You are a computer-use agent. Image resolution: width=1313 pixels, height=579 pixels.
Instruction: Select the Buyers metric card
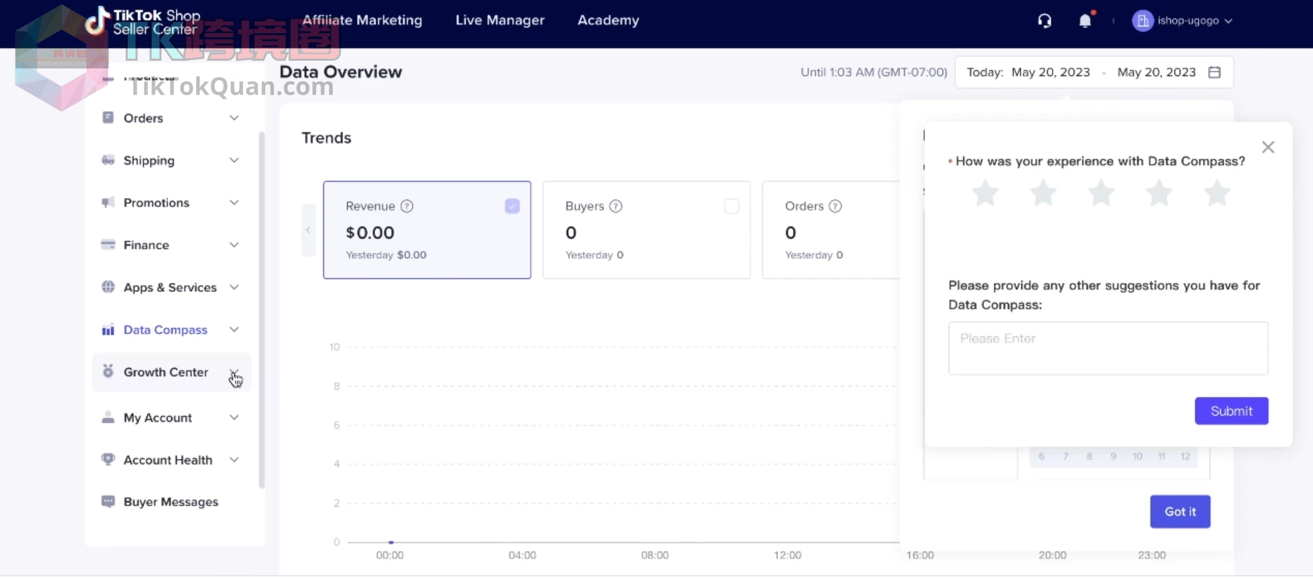646,230
